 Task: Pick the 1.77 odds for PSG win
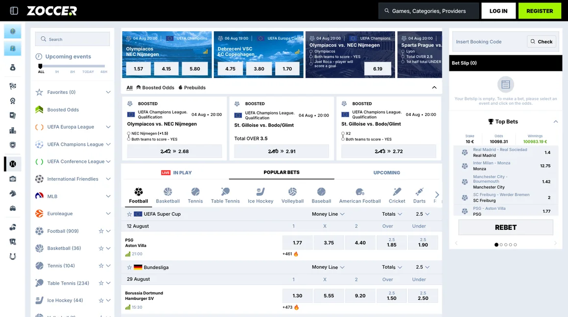tap(297, 243)
